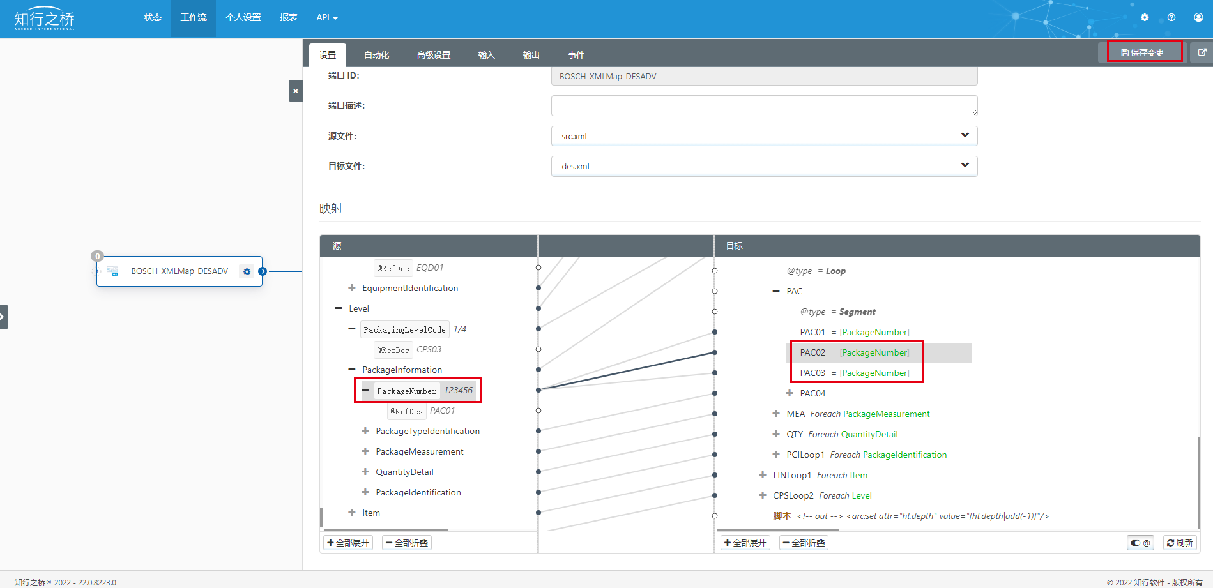Screen dimensions: 1213x588
Task: Expand the PackageTypeIdentification node
Action: click(365, 431)
